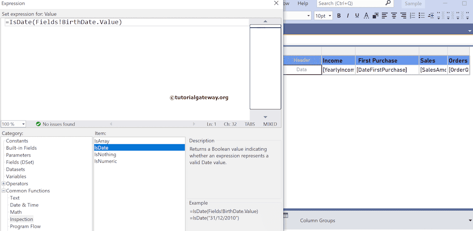Select the Text function group
The width and height of the screenshot is (473, 231).
15,198
